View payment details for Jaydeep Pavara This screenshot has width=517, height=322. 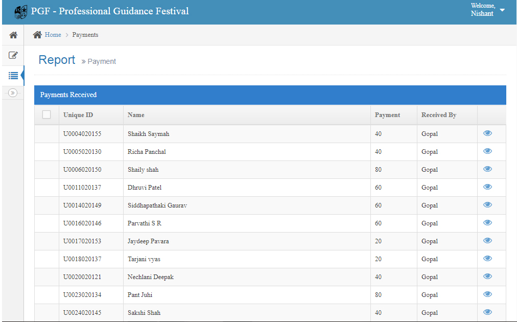[x=488, y=241]
